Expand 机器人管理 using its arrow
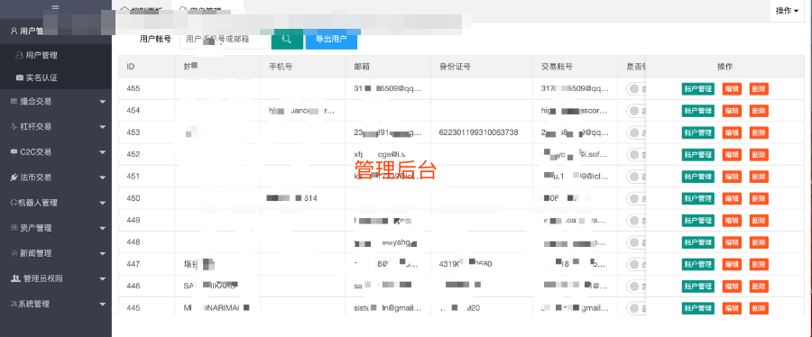Image resolution: width=812 pixels, height=337 pixels. (x=102, y=203)
